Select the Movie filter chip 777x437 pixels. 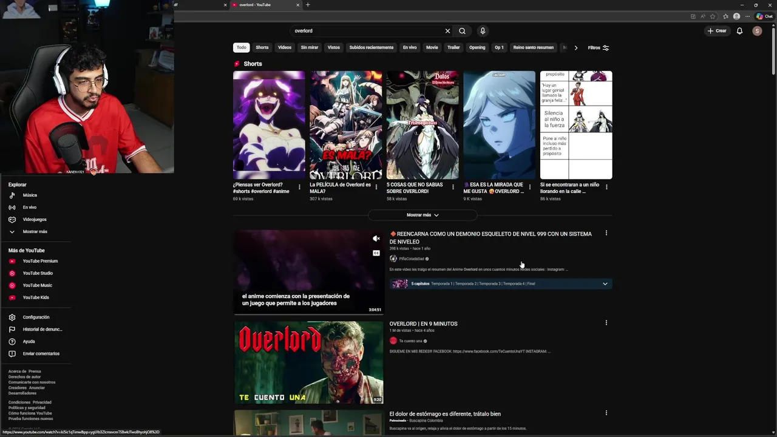point(432,47)
